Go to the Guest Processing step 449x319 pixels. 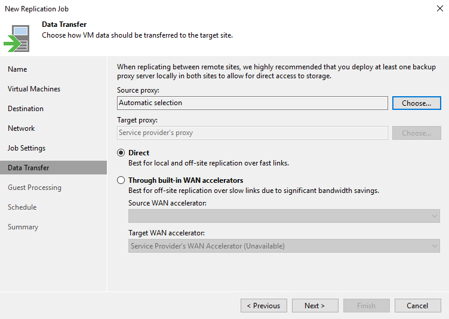[x=35, y=188]
